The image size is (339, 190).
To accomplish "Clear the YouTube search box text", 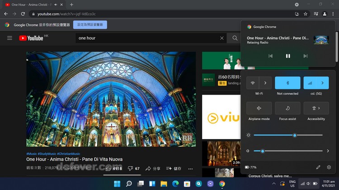I will (221, 38).
